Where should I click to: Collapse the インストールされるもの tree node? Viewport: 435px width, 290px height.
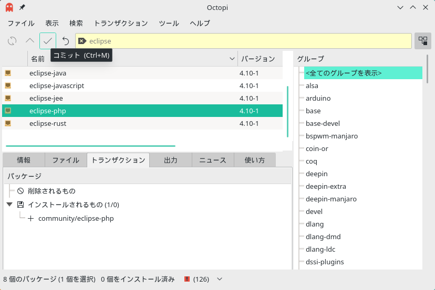(9, 205)
